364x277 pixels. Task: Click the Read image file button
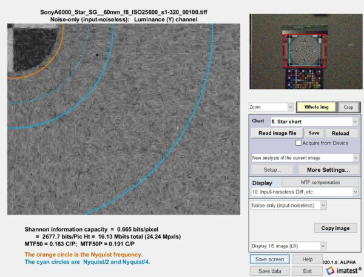point(277,133)
